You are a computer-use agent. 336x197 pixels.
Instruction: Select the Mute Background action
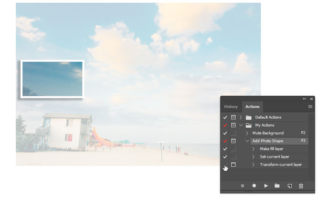tap(268, 133)
